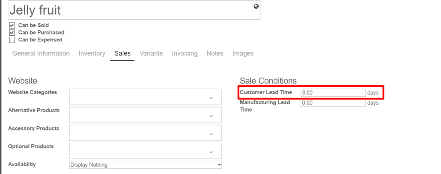Expand the Website Categories dropdown arrow
Image resolution: width=441 pixels, height=174 pixels.
pyautogui.click(x=211, y=98)
